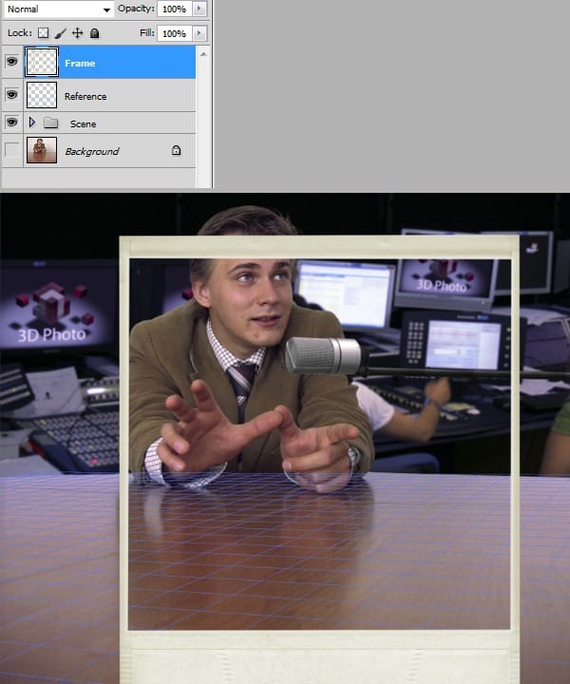Select the Reference layer name

coord(85,96)
